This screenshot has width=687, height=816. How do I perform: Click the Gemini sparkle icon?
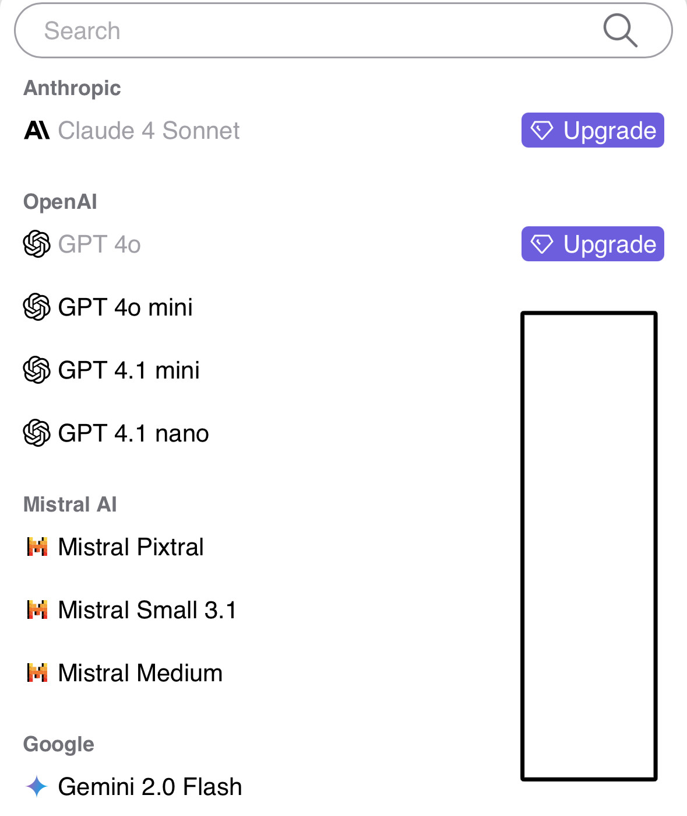coord(37,786)
